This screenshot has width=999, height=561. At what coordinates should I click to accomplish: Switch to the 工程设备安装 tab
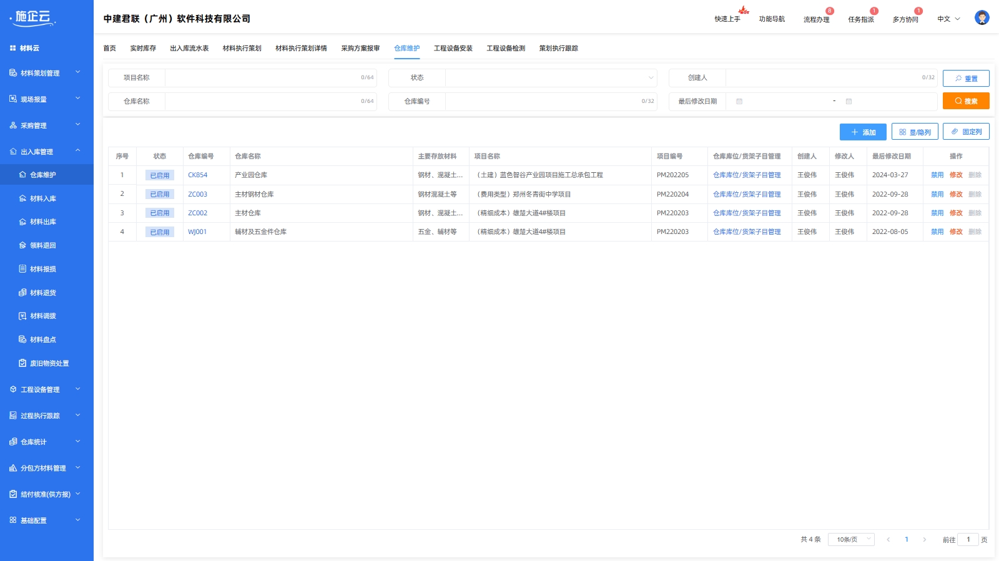pyautogui.click(x=453, y=48)
